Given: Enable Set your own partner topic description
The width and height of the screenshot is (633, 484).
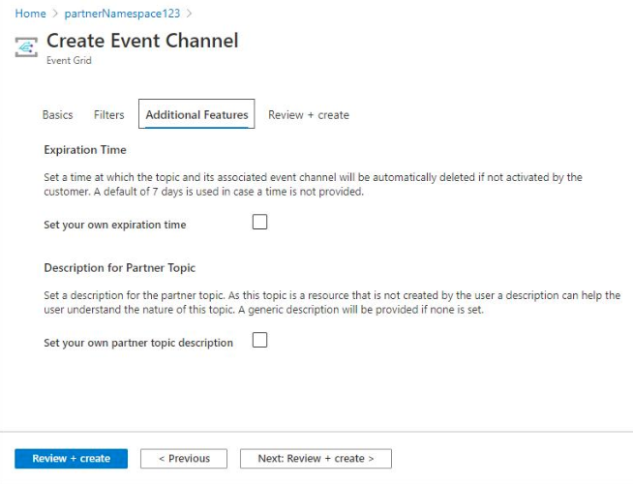Looking at the screenshot, I should pos(259,340).
